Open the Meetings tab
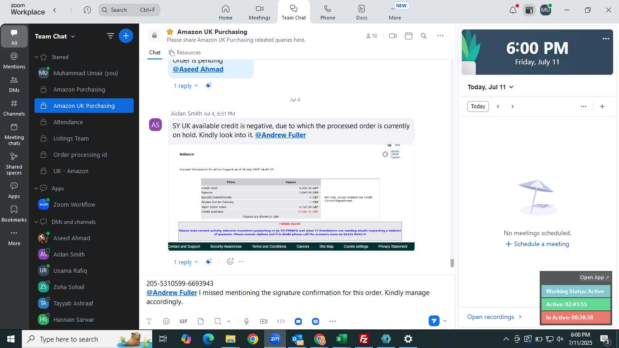 point(260,12)
